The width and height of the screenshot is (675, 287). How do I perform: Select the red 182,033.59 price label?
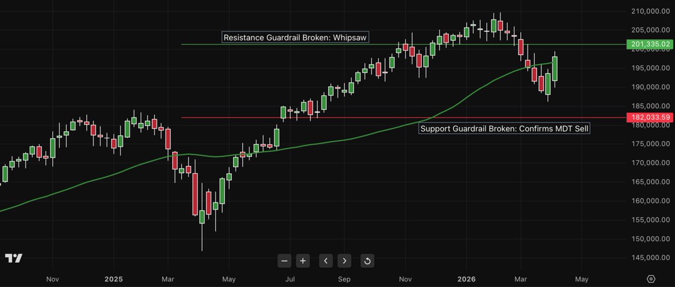point(650,117)
